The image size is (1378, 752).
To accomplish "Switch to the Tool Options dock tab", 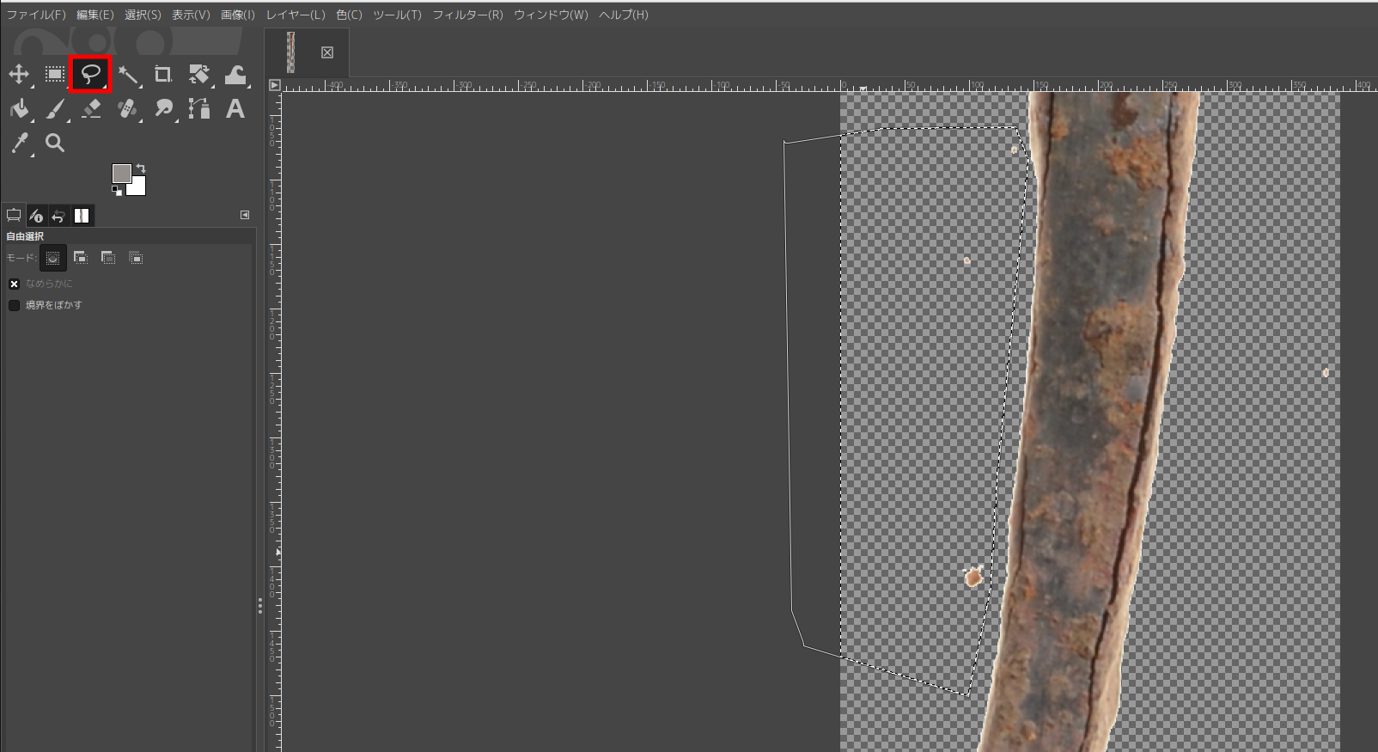I will [x=14, y=215].
